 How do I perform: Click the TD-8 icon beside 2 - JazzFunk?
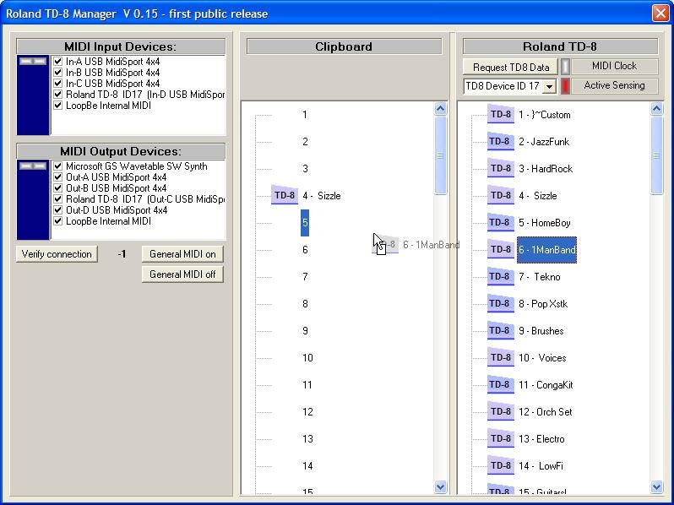click(501, 141)
